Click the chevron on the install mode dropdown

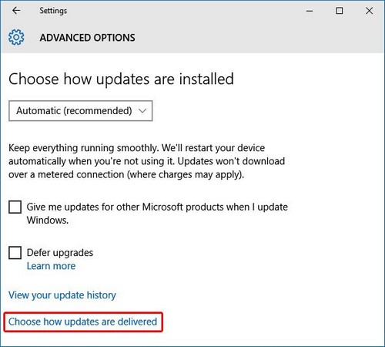[x=142, y=111]
